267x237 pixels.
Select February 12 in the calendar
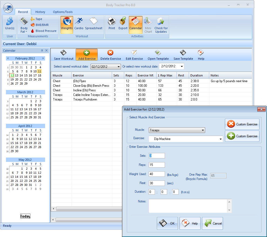coord(12,75)
